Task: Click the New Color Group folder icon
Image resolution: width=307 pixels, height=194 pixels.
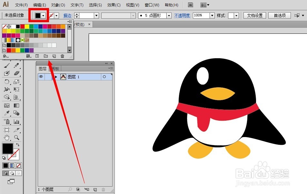Action: tap(46, 56)
